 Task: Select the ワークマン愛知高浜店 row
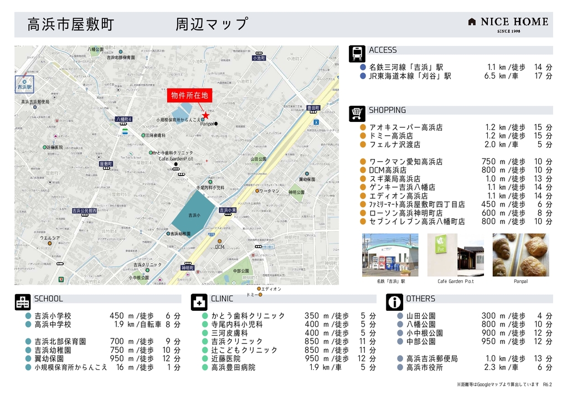(x=456, y=162)
